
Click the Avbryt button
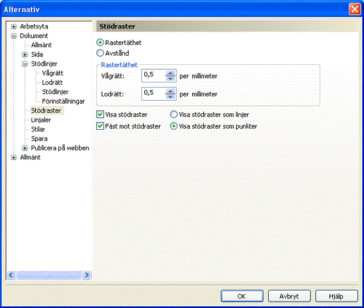[x=288, y=296]
